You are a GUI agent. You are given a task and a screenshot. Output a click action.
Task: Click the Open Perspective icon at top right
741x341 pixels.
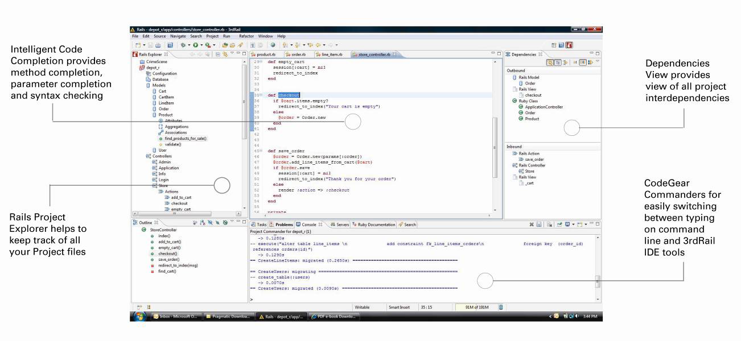click(x=554, y=45)
